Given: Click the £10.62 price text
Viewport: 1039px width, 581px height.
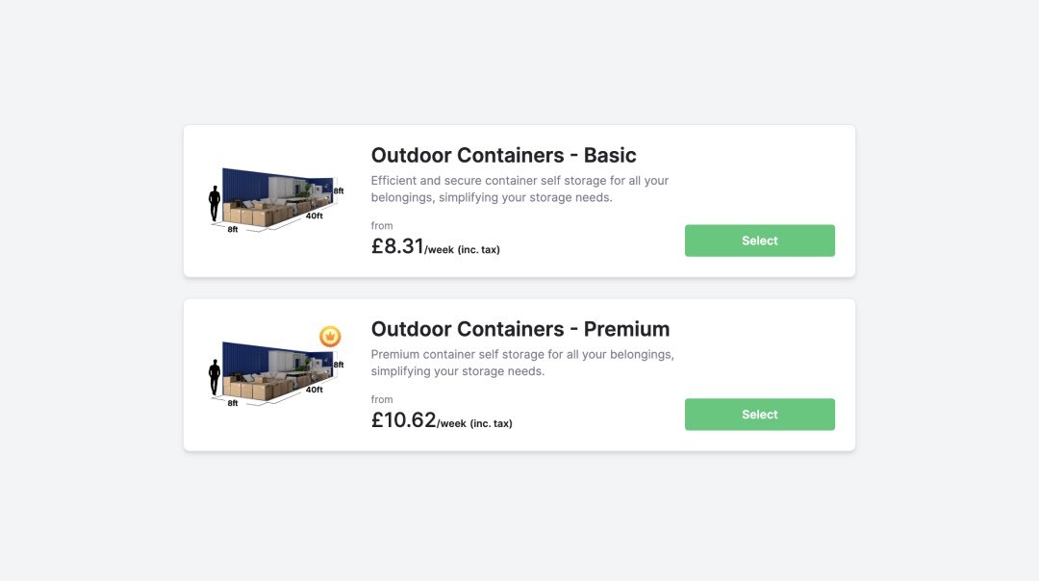Looking at the screenshot, I should [403, 420].
